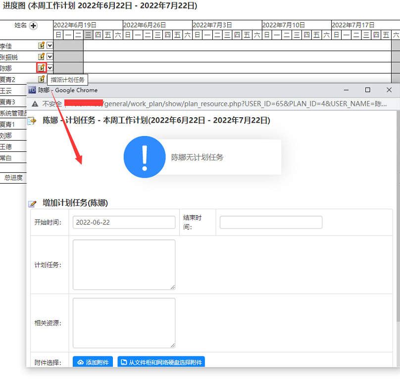Click the highlighted assign-task icon for 陈娜

pos(42,68)
